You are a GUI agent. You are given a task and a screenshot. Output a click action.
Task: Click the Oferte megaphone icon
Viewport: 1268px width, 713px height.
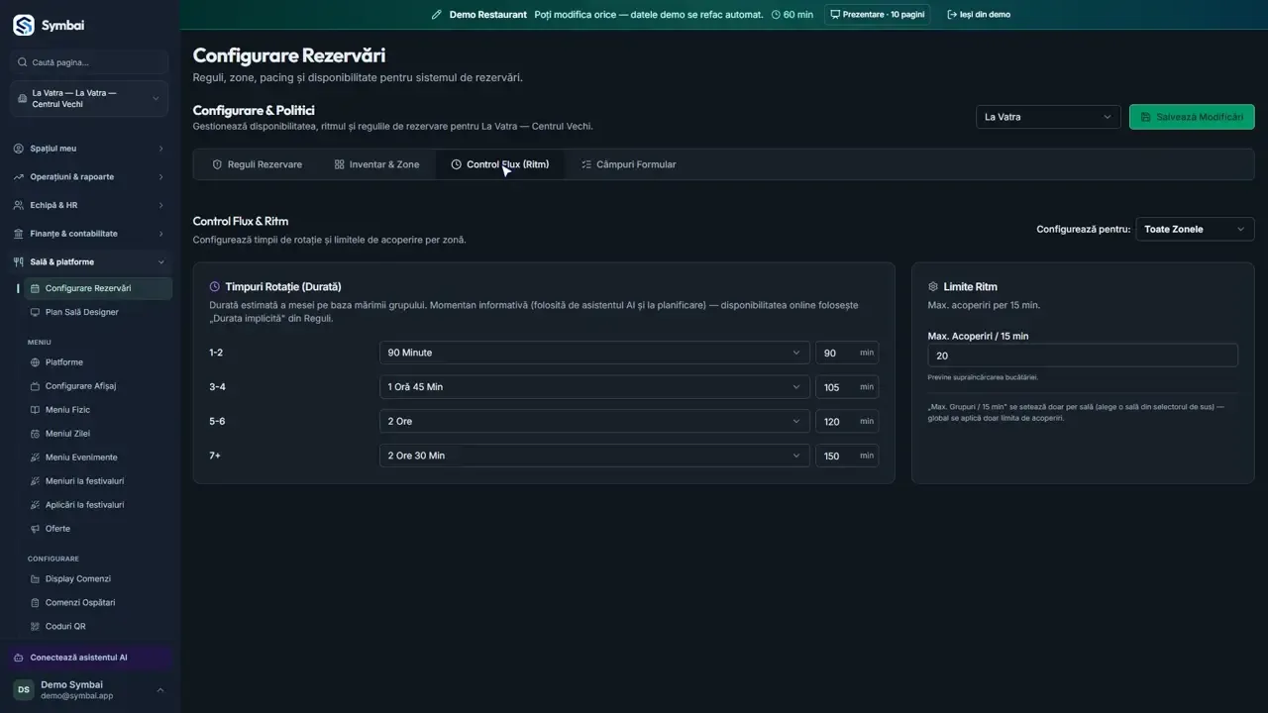click(36, 529)
